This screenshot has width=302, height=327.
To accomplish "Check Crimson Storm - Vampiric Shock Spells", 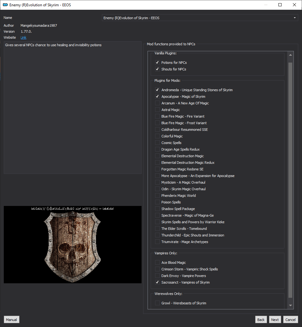I will pos(157,269).
